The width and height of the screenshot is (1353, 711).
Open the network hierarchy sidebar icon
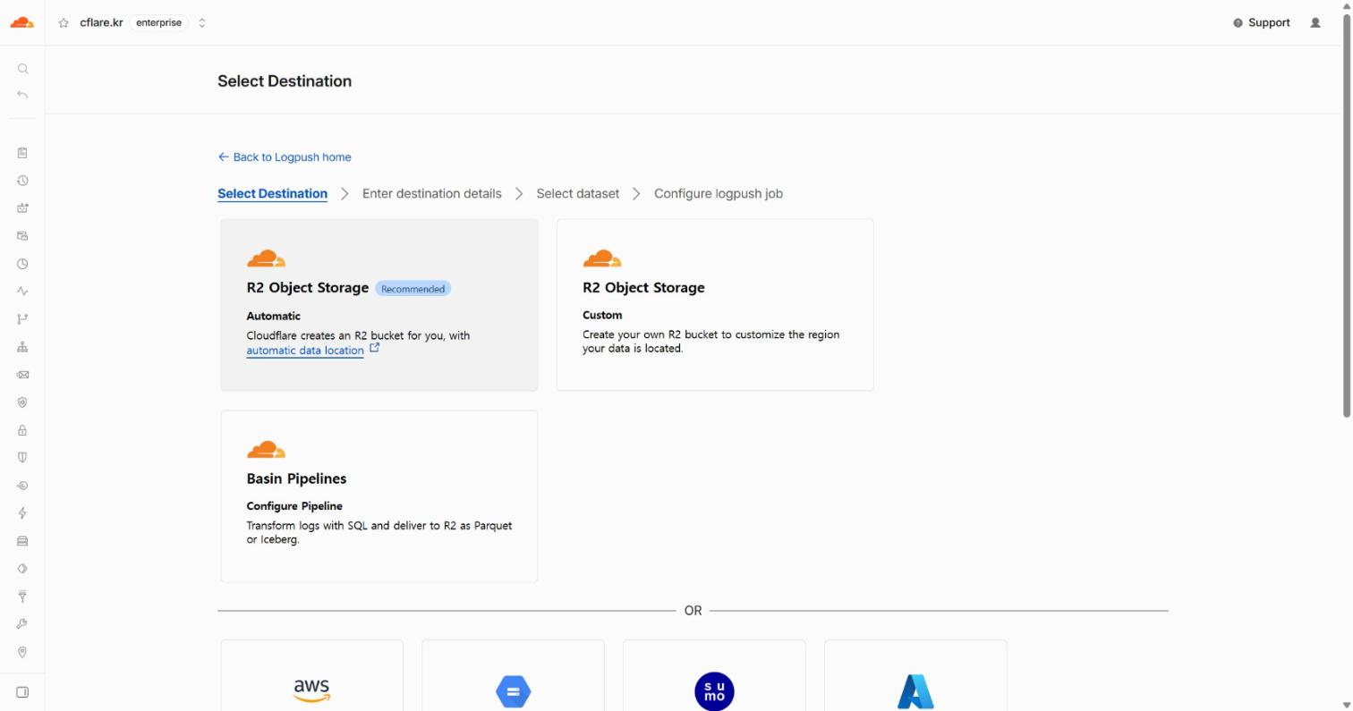pos(22,347)
